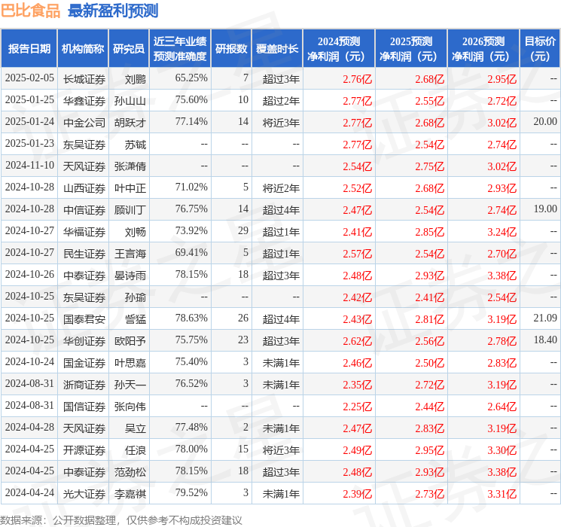The image size is (561, 527).
Task: Click the 79.52% accuracy value
Action: tap(191, 494)
